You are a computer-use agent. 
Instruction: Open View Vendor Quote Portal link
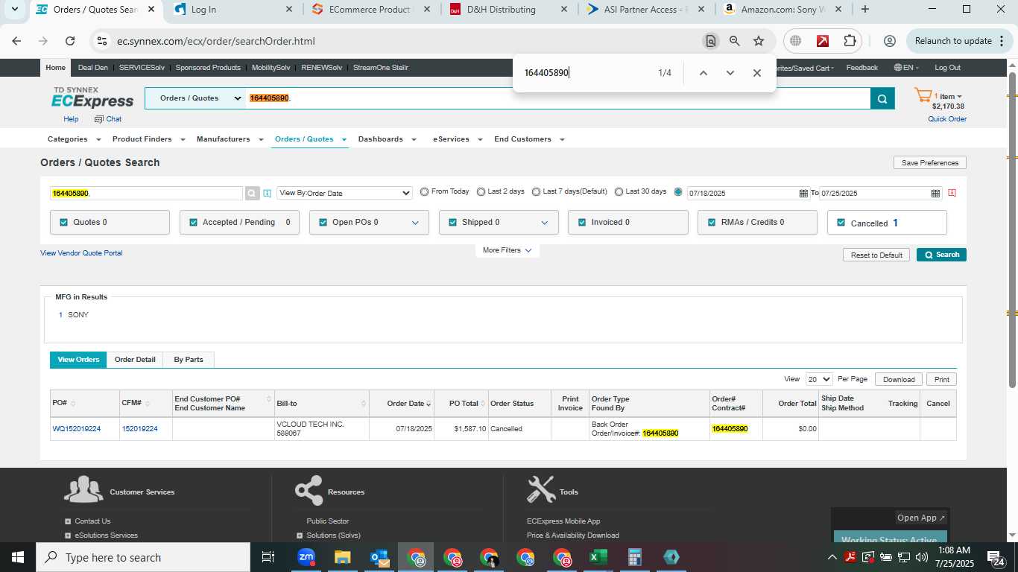pyautogui.click(x=81, y=253)
